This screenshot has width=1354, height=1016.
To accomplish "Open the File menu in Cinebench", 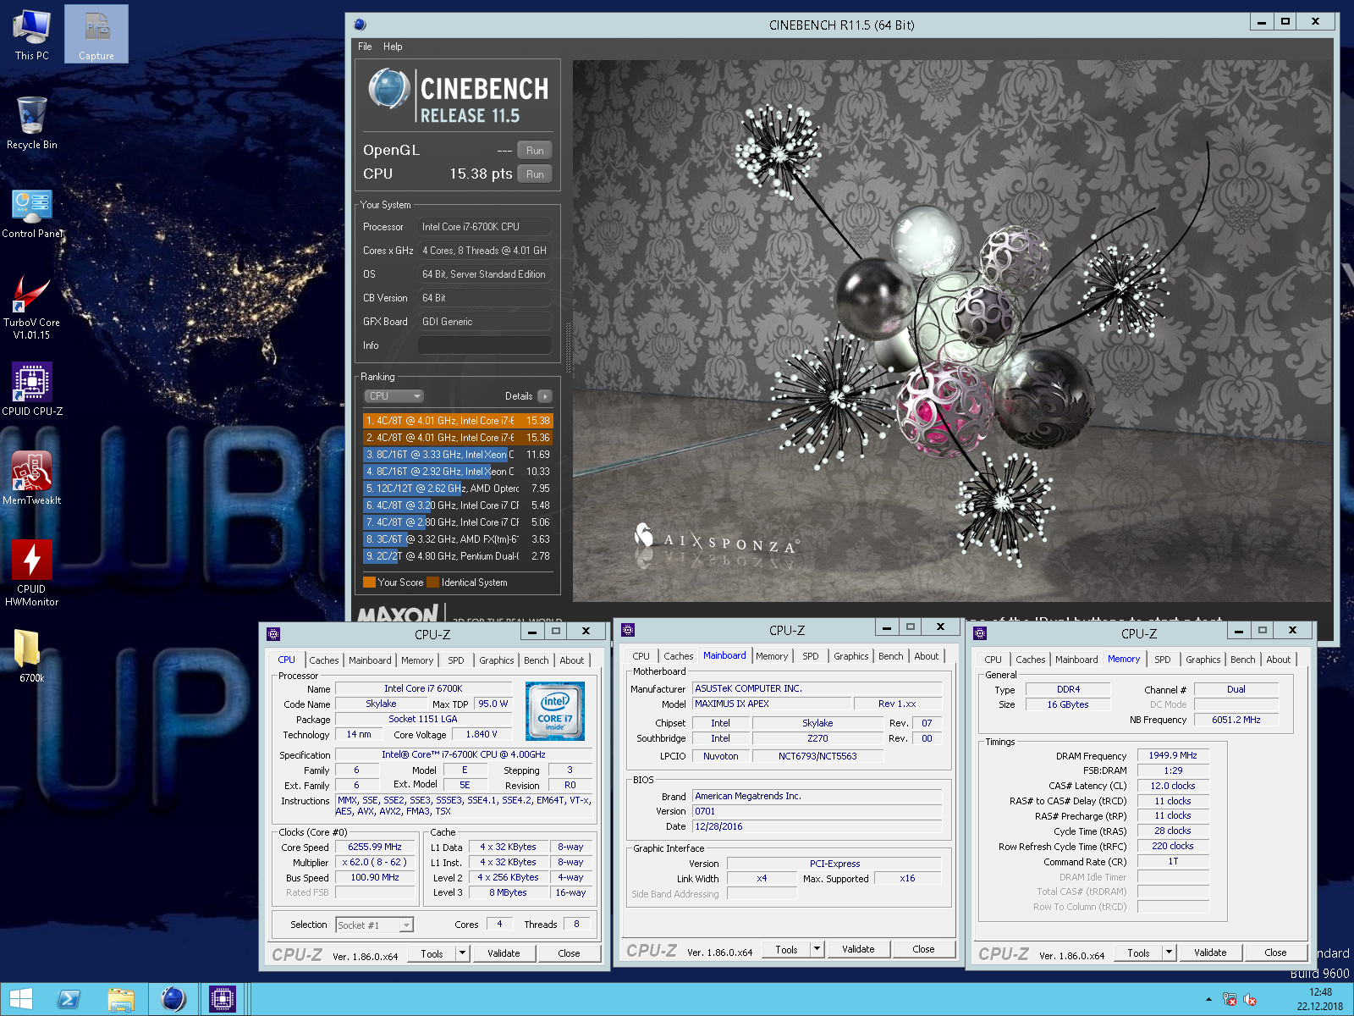I will click(365, 47).
